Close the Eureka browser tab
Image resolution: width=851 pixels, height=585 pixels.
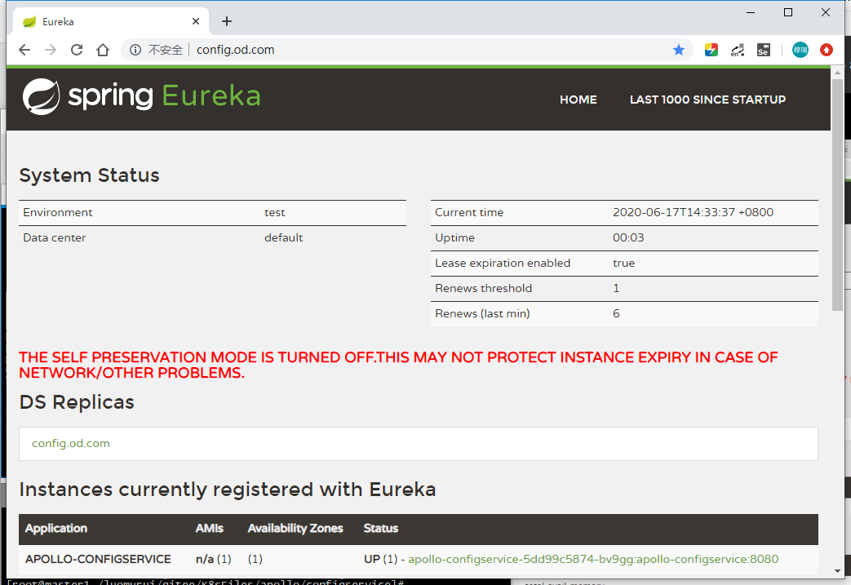(196, 21)
